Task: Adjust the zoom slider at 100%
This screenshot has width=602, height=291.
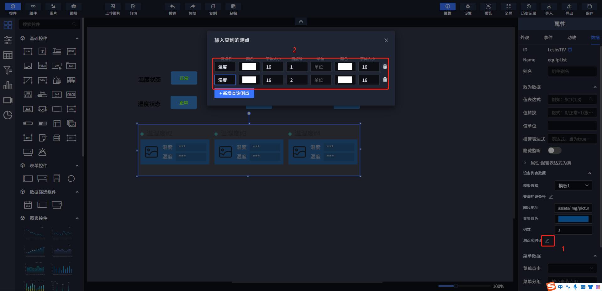Action: [x=456, y=286]
